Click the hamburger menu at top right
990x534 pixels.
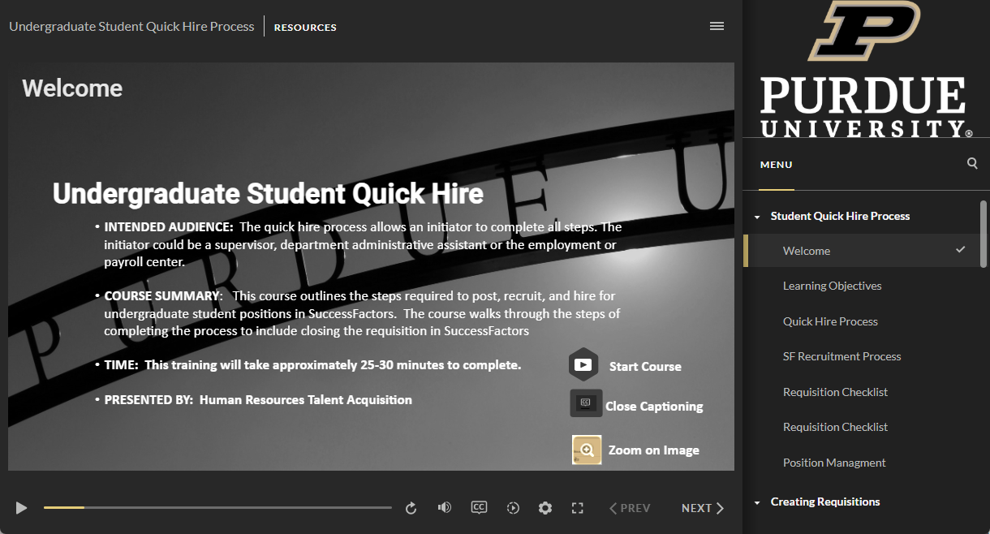pos(717,25)
